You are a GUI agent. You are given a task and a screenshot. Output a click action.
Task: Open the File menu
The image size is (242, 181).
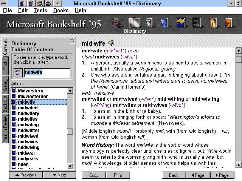tap(8, 10)
